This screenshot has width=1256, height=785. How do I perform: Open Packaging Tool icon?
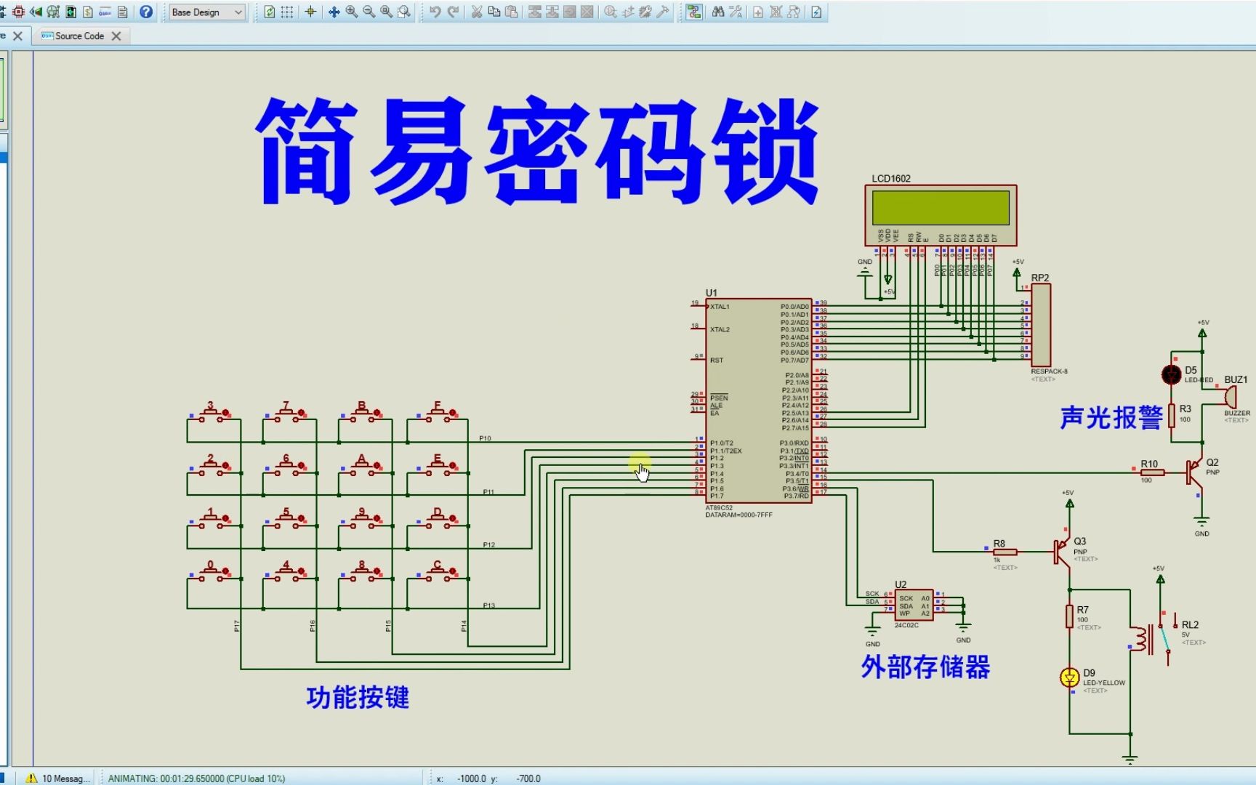point(645,12)
